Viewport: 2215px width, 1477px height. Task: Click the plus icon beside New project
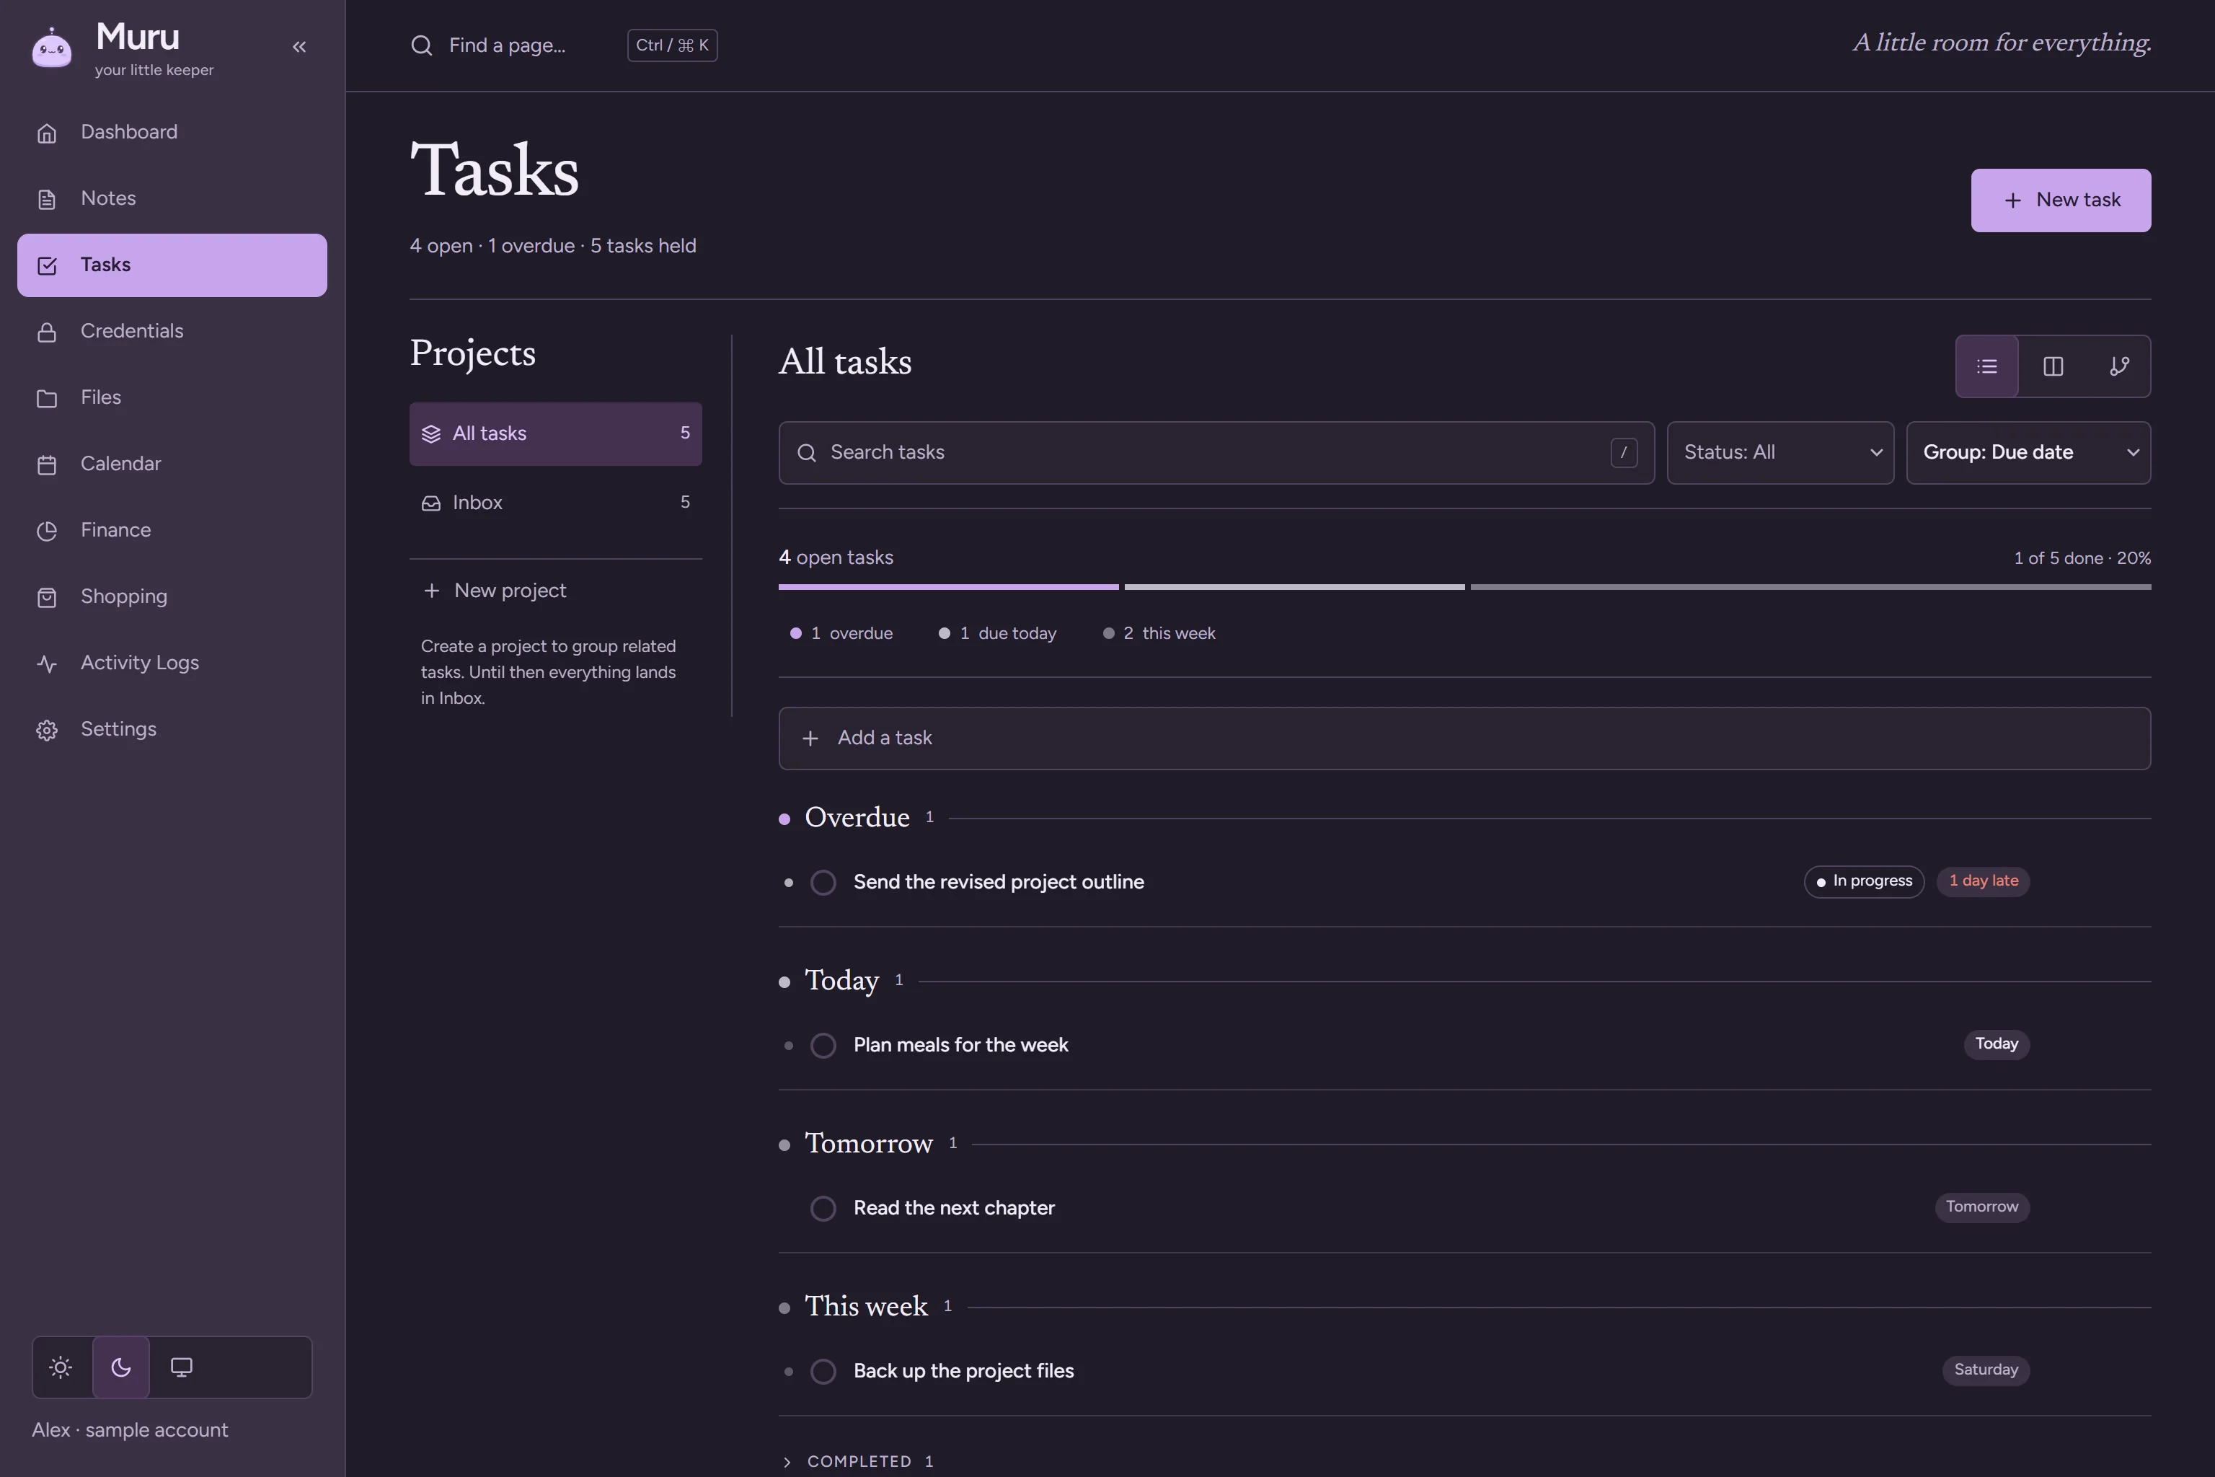tap(431, 591)
